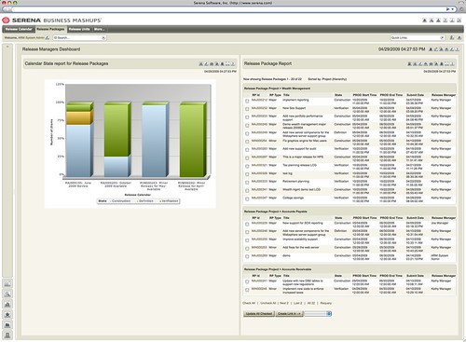Click the Serena logo icon
Image resolution: width=466 pixels, height=342 pixels.
coord(6,21)
